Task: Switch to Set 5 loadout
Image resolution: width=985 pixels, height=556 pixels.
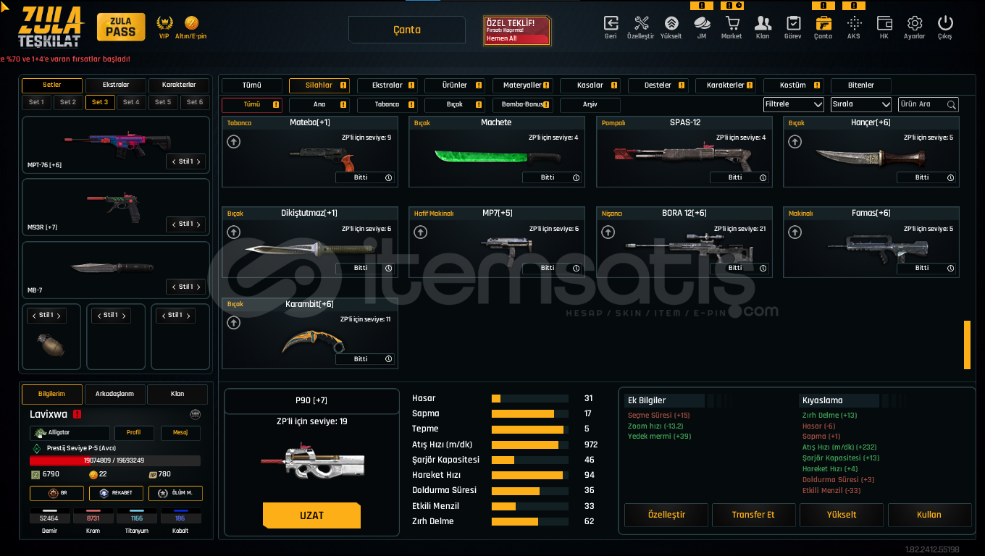Action: [163, 102]
